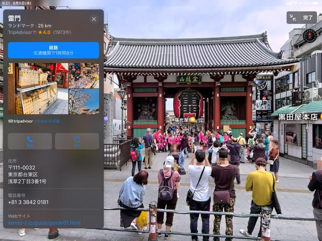Select the 黒田屋本店 shop label
The height and width of the screenshot is (241, 322).
[298, 117]
